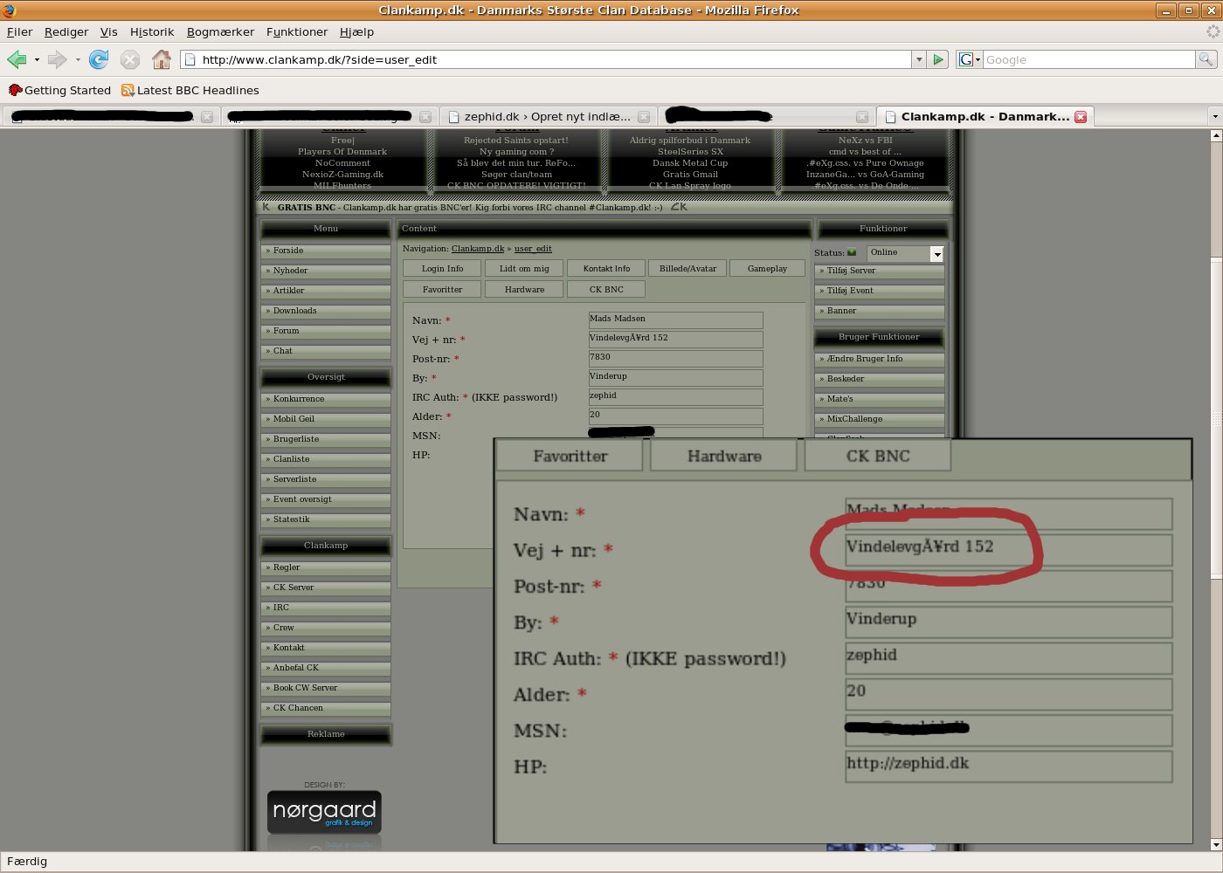Click the Forward arrow button
Viewport: 1223px width, 873px height.
tap(57, 59)
